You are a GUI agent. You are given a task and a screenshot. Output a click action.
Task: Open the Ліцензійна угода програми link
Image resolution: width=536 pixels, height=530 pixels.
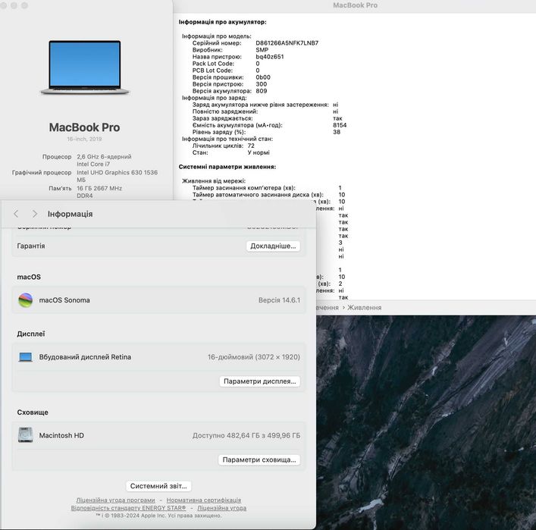tap(115, 500)
